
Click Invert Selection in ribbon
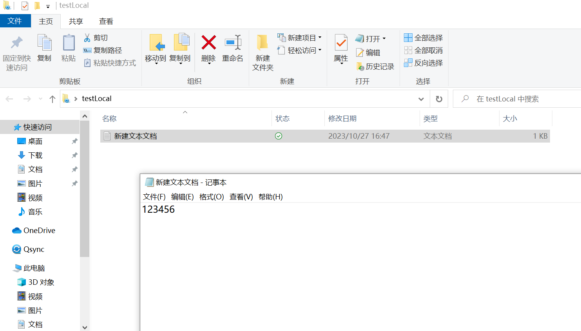point(424,63)
